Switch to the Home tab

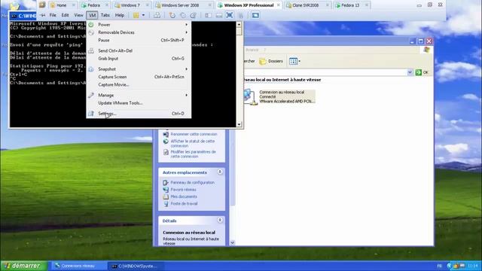[x=62, y=5]
